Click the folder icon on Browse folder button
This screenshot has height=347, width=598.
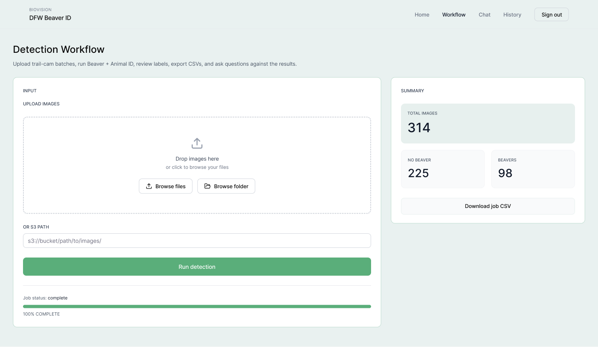click(208, 186)
